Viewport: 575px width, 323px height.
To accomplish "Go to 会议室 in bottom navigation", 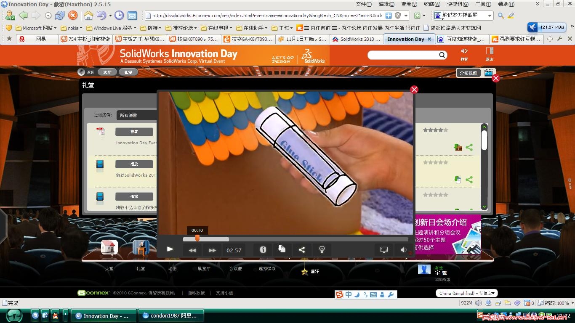I will [235, 268].
